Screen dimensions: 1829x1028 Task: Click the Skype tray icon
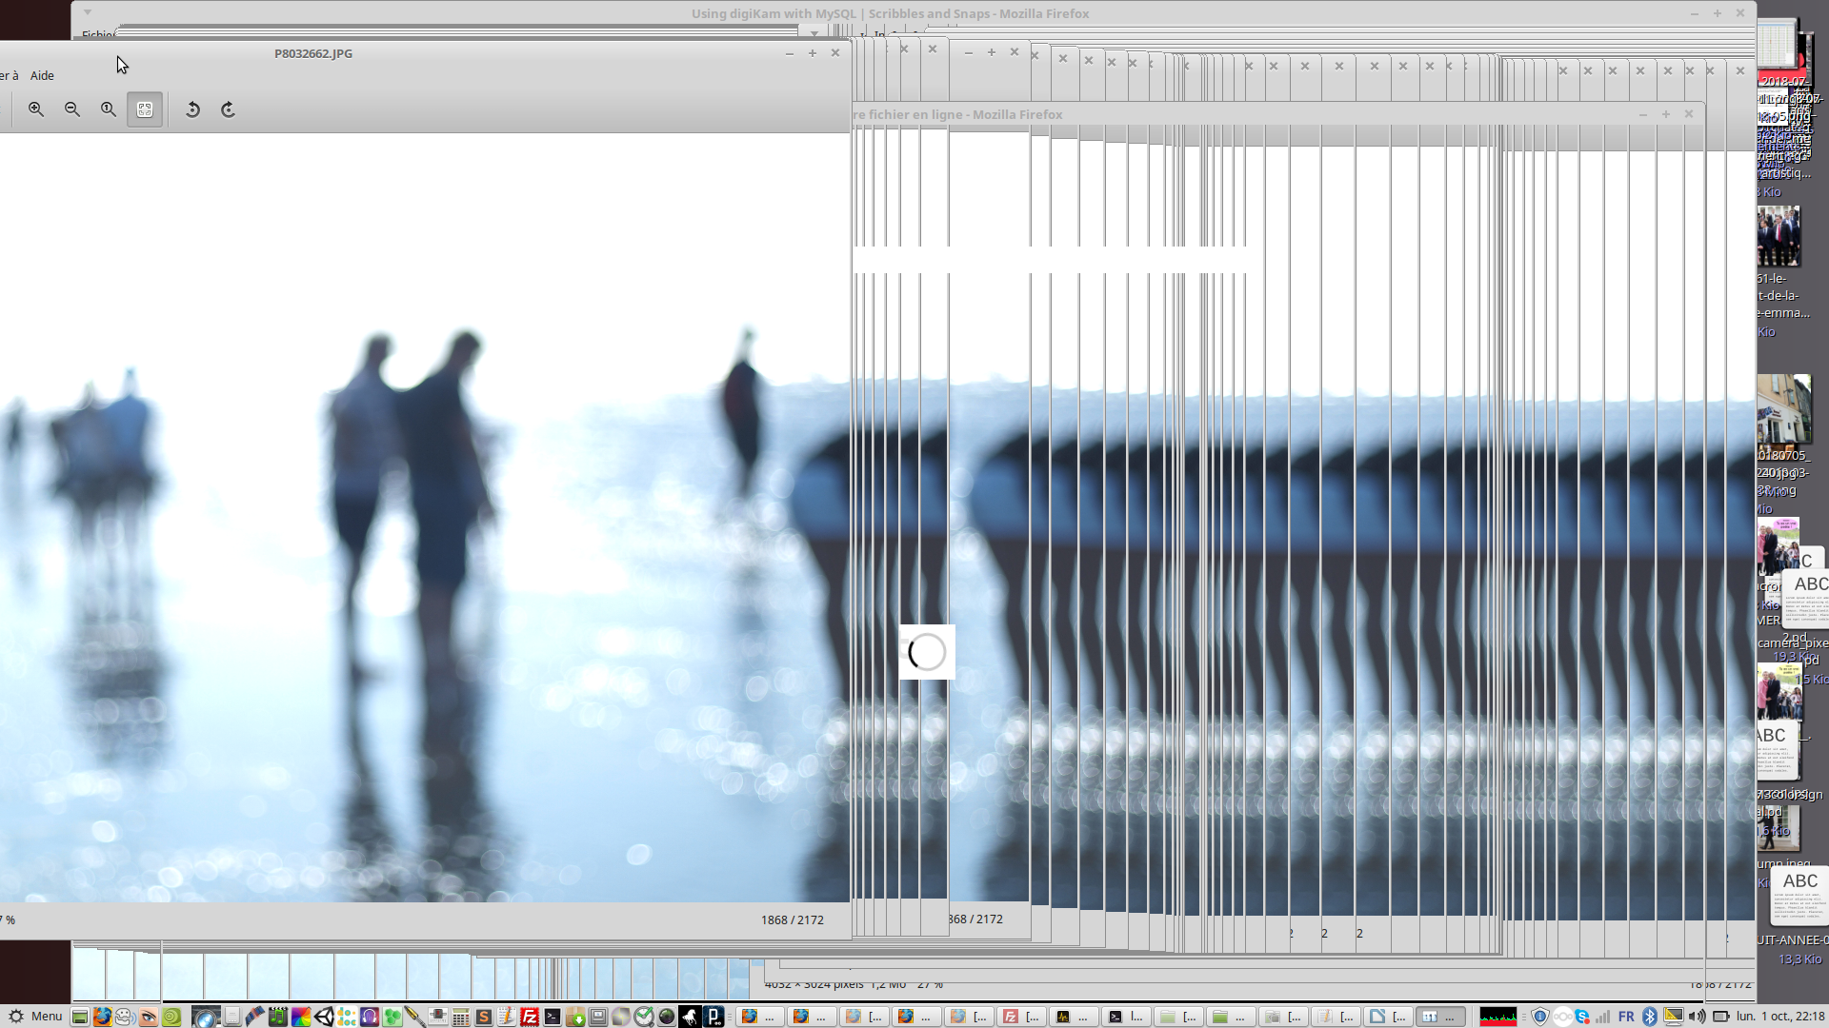point(1582,1017)
